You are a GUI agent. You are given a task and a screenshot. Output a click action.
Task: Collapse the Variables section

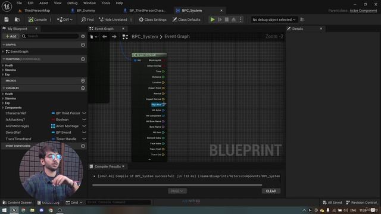(4, 88)
